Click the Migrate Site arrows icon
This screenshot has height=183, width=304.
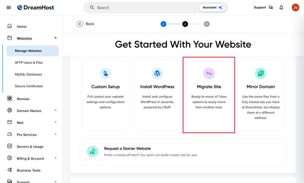209,73
